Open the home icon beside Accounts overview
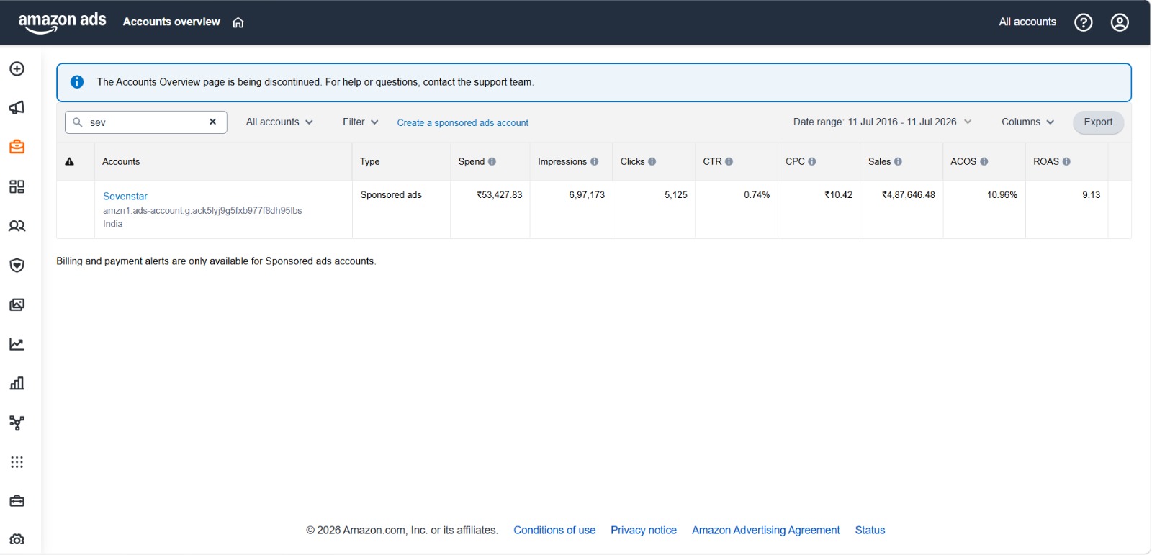This screenshot has height=555, width=1152. (x=238, y=22)
